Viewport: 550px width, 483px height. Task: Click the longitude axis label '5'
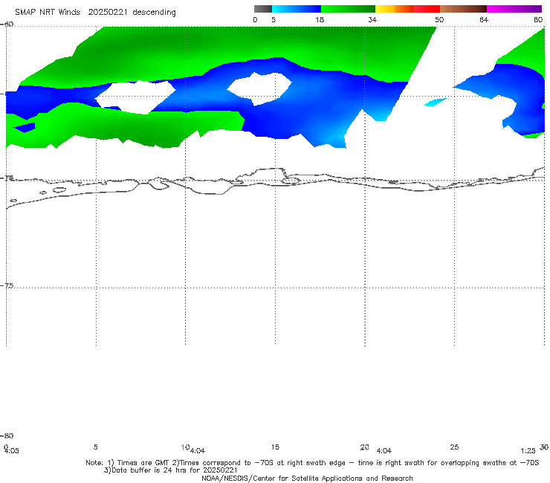(95, 447)
